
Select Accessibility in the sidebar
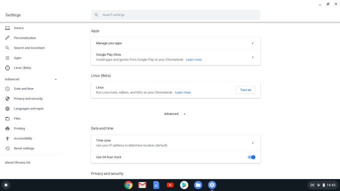(23, 138)
